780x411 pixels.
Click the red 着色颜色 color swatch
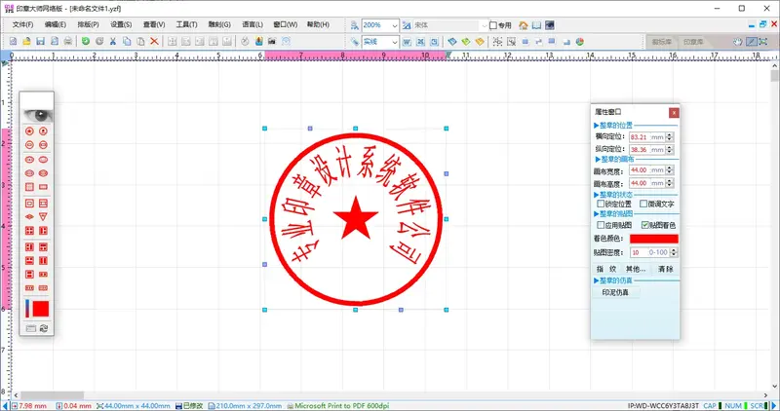coord(652,238)
